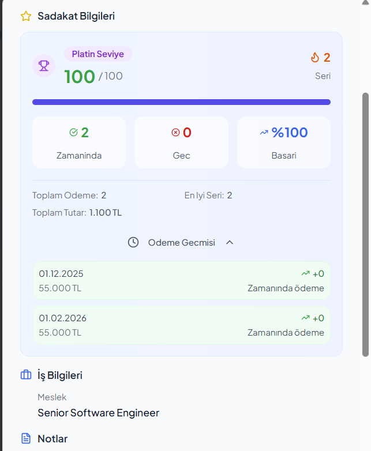Click the clock icon beside Odeme Gecmisi
Screen dimensions: 371x451
(x=133, y=242)
